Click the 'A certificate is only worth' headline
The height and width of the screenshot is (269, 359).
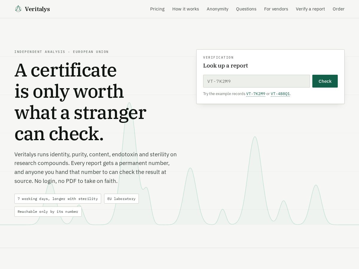(x=80, y=102)
